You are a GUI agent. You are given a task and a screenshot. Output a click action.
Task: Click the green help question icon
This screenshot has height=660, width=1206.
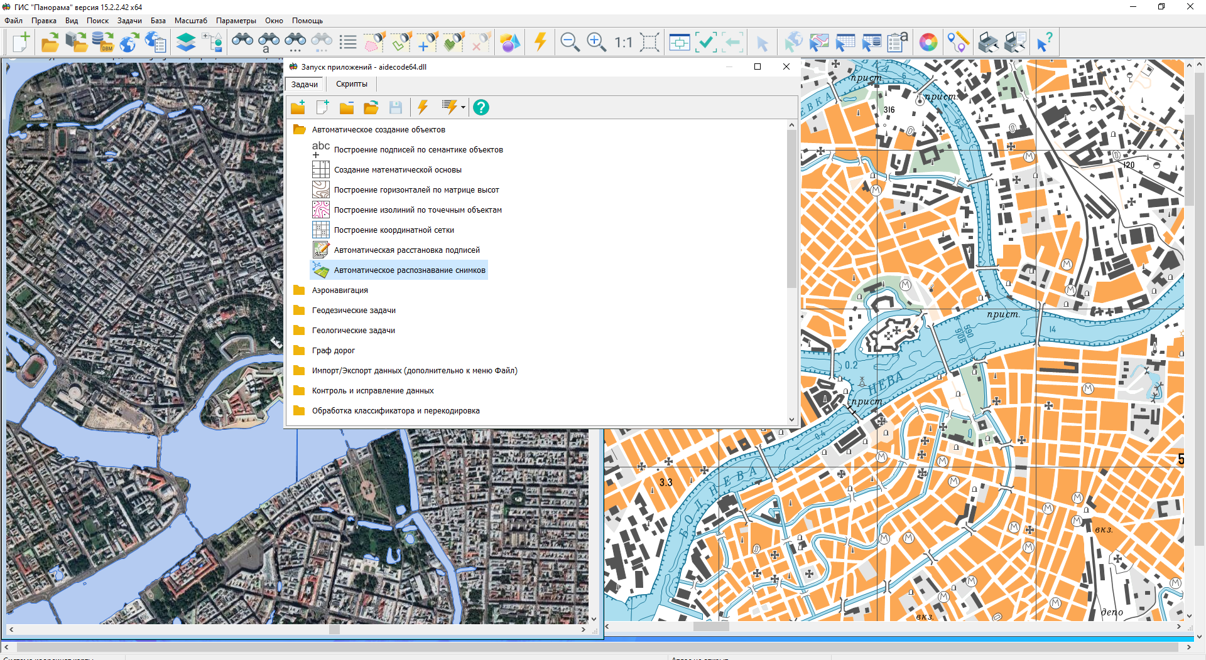(x=481, y=108)
